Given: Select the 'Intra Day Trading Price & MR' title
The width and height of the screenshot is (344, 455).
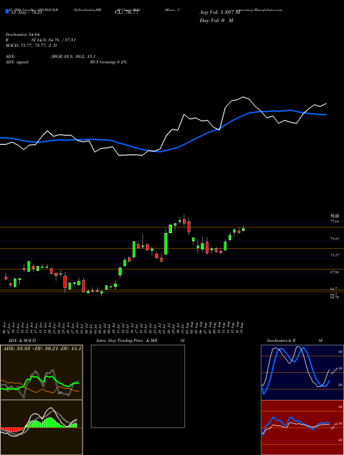Looking at the screenshot, I should pos(127,341).
